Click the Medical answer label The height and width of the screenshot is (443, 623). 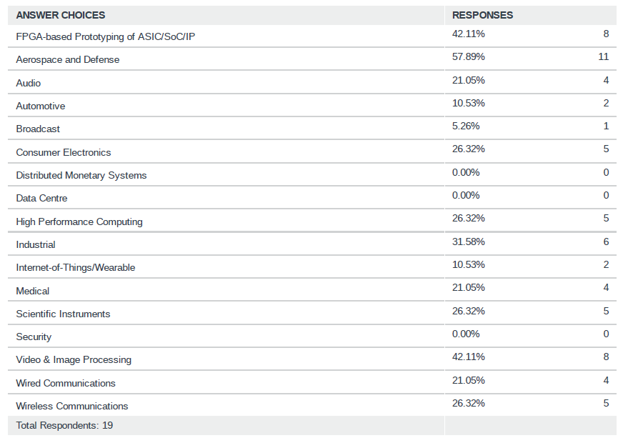click(33, 291)
